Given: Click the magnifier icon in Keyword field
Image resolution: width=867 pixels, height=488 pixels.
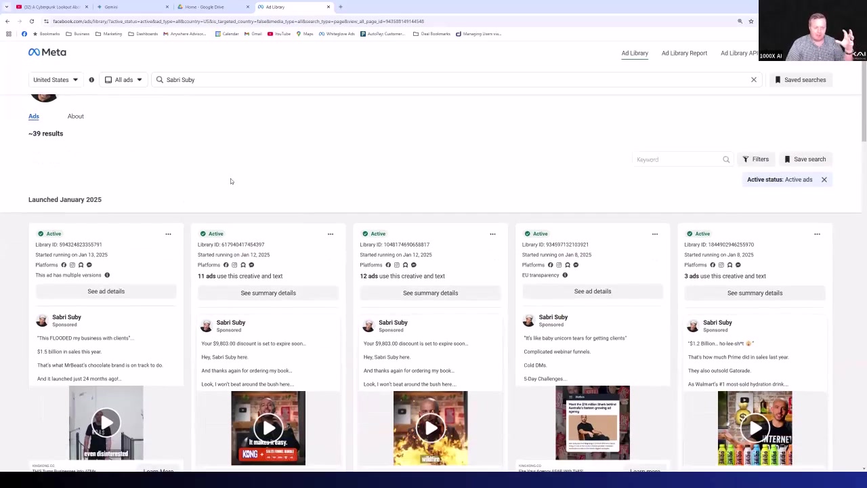Looking at the screenshot, I should (x=726, y=159).
